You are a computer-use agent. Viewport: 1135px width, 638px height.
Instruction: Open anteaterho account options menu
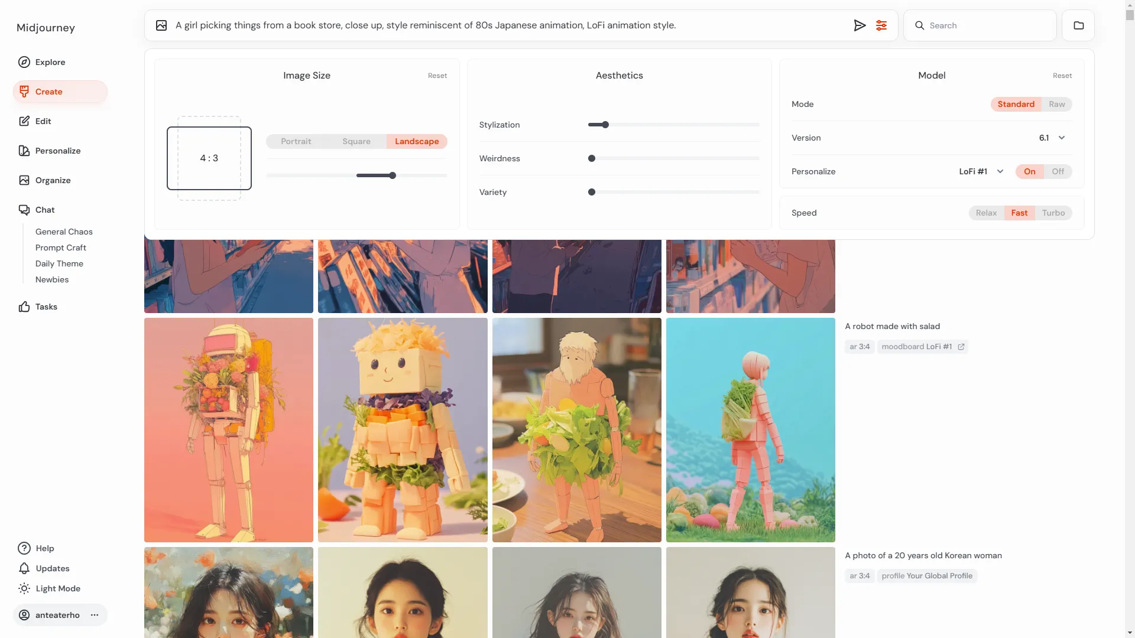click(x=95, y=615)
